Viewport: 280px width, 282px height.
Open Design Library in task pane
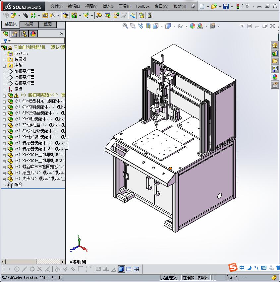point(275,53)
